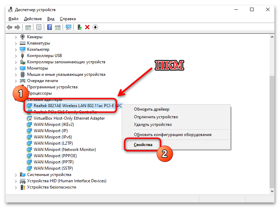Viewport: 280px width, 208px height.
Task: Click the Back arrow toolbar icon
Action: pyautogui.click(x=9, y=27)
